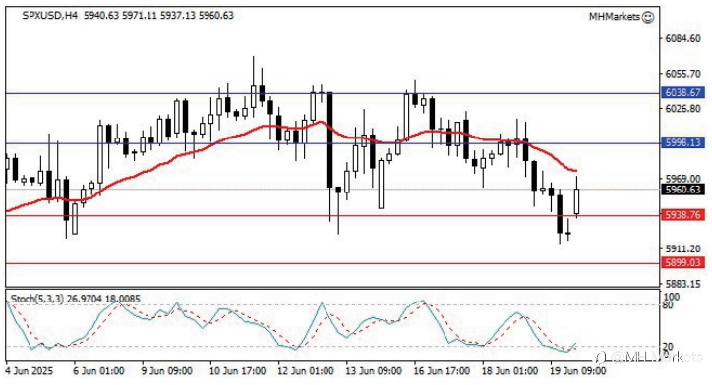This screenshot has width=712, height=385.
Task: Click the 6026.80 price axis value
Action: coord(682,109)
